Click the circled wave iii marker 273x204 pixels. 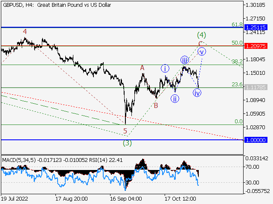185,60
